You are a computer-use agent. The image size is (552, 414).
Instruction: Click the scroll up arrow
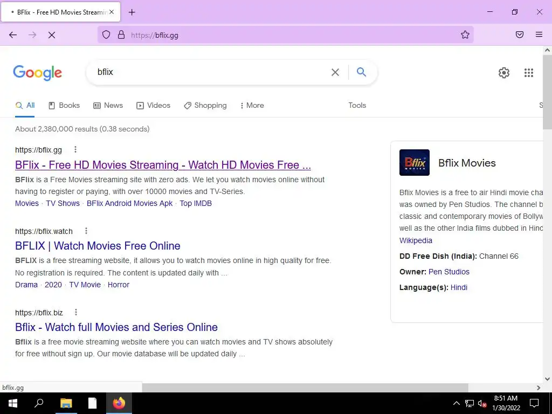pos(547,50)
